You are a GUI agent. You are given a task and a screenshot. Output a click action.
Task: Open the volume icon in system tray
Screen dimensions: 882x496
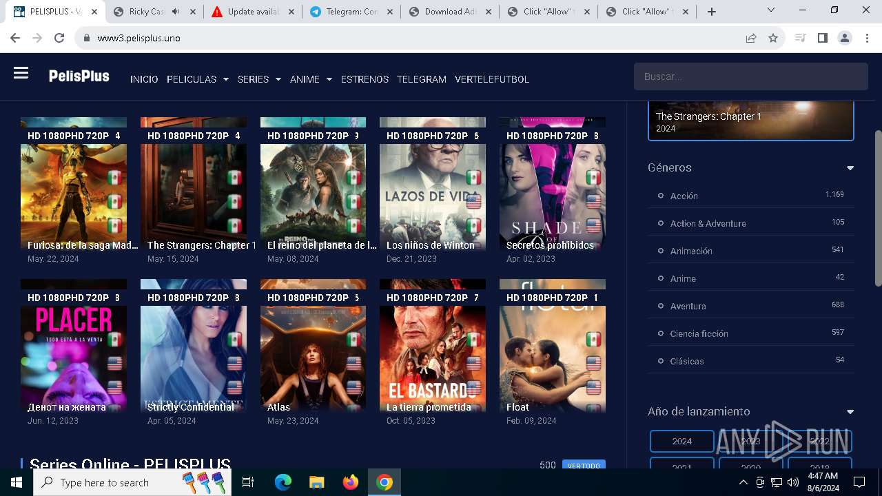click(792, 482)
